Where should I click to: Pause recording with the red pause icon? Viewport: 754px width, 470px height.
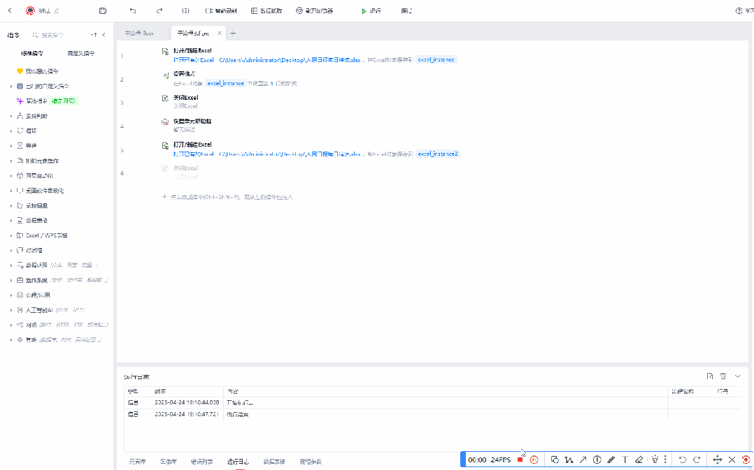pos(534,460)
